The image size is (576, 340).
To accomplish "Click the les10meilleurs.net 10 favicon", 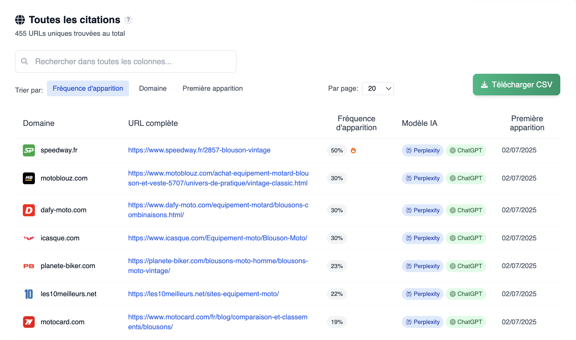I will (29, 294).
